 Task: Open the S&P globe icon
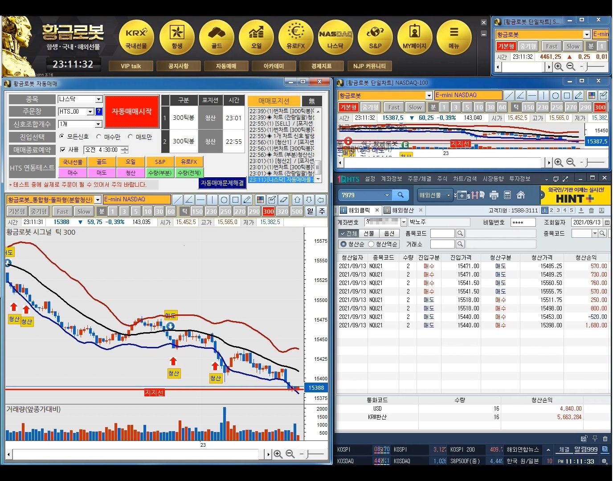point(375,37)
